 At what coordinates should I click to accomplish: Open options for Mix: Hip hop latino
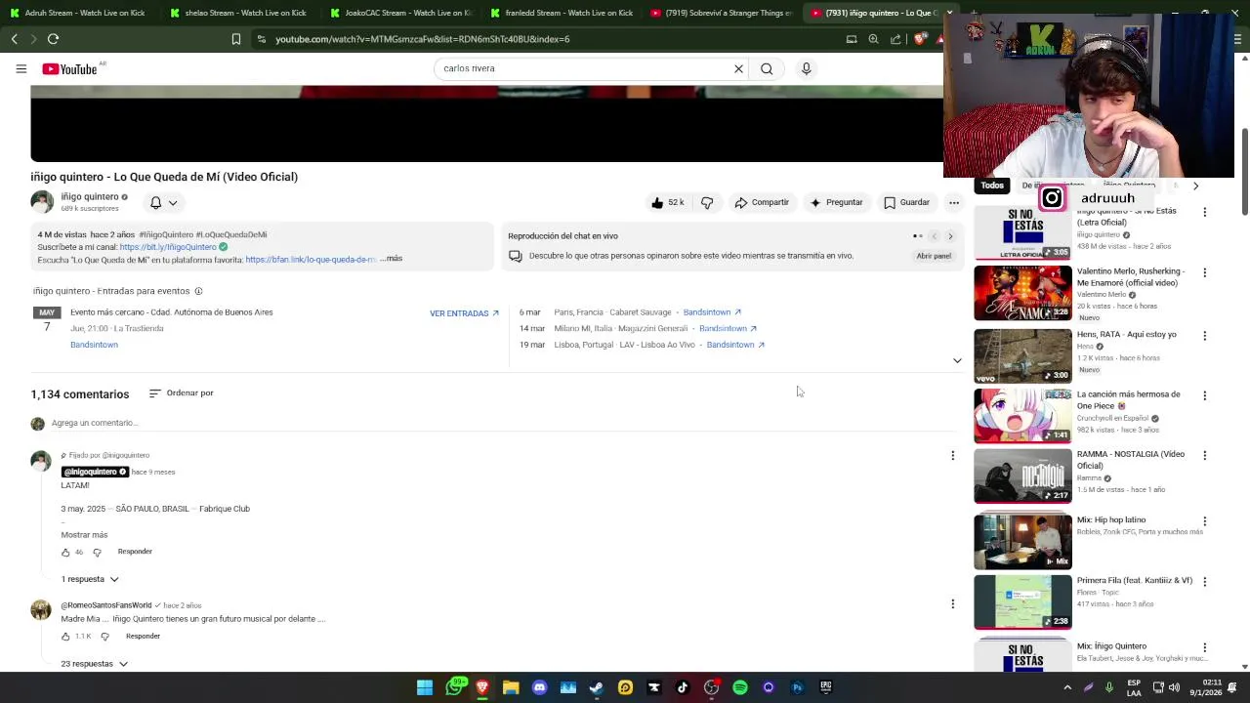pos(1205,521)
